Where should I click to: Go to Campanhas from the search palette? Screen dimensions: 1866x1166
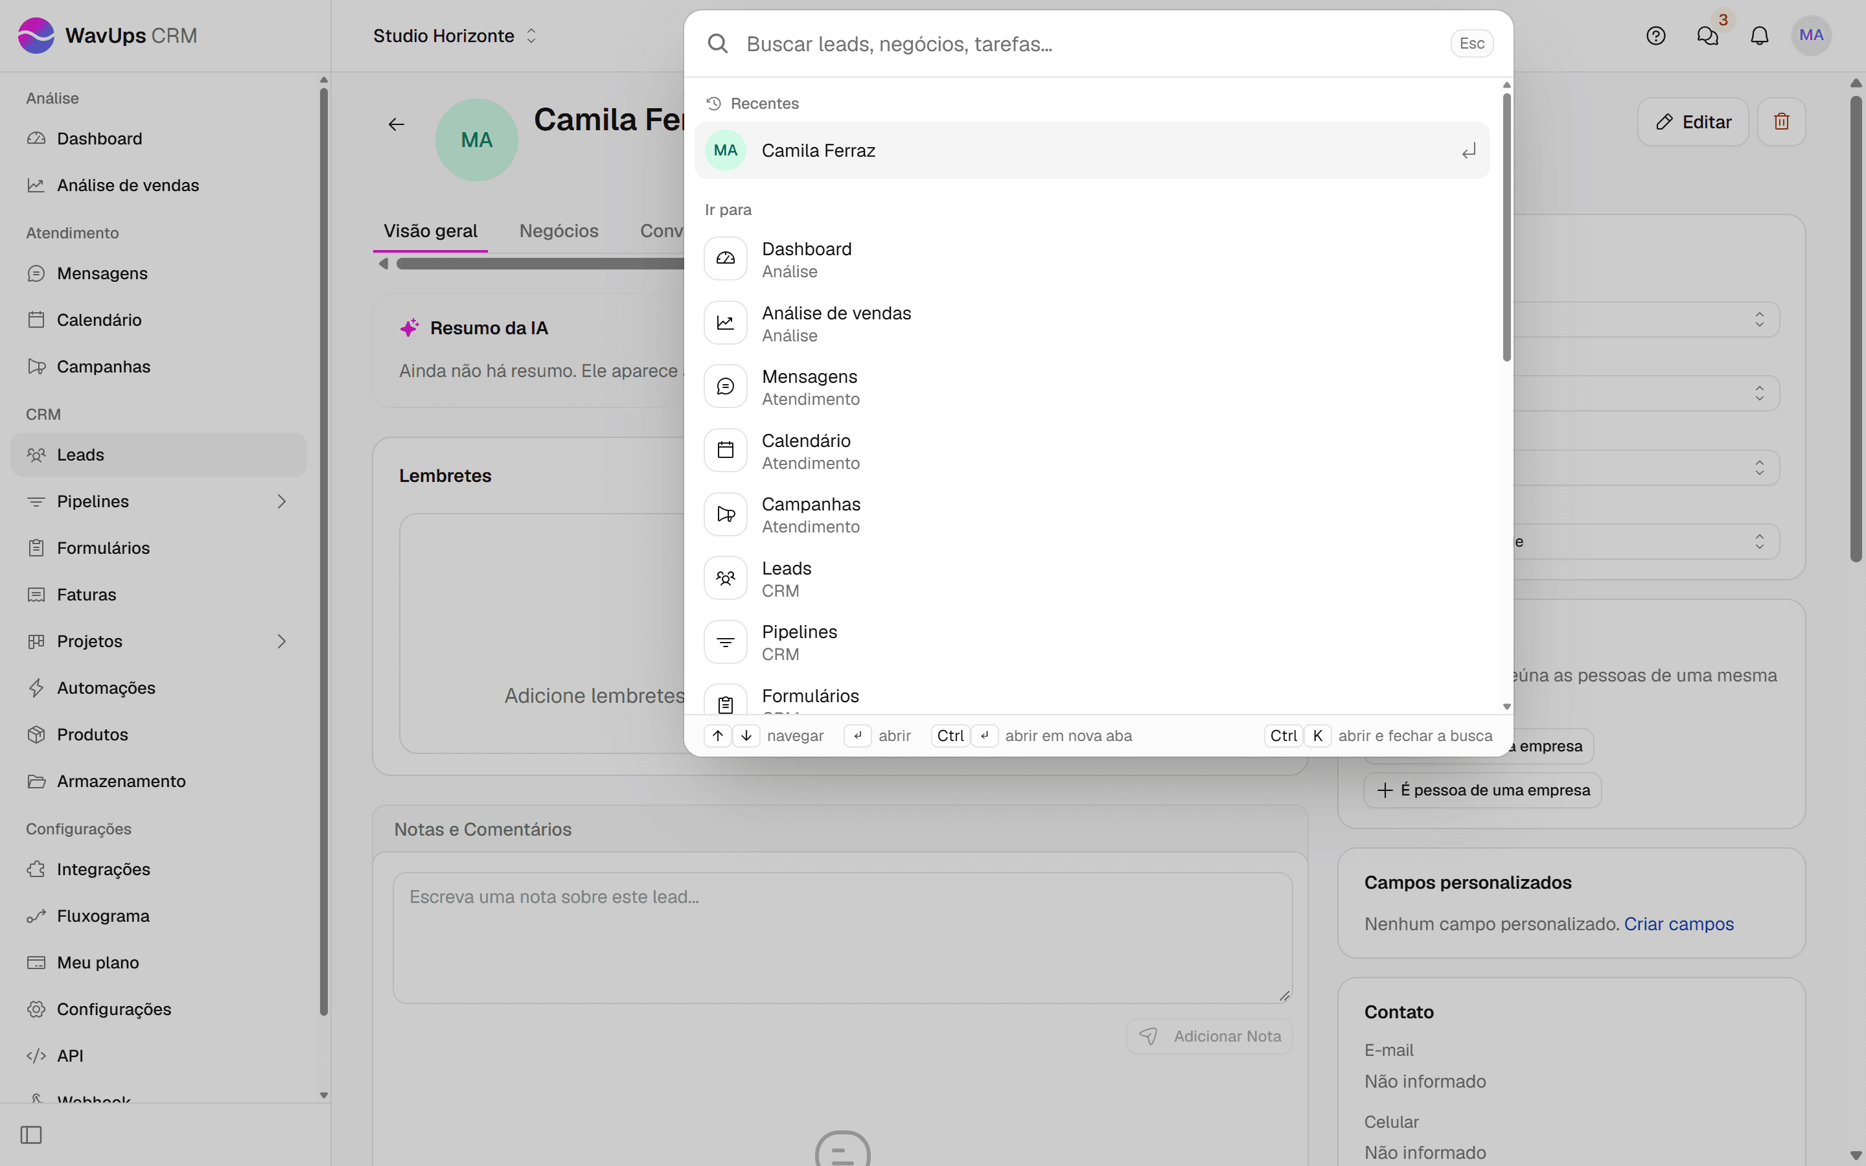click(1092, 514)
